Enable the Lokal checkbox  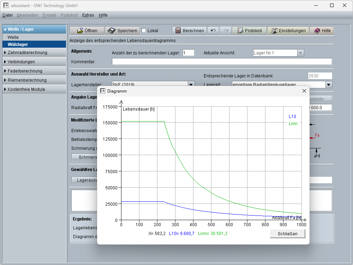coord(144,31)
